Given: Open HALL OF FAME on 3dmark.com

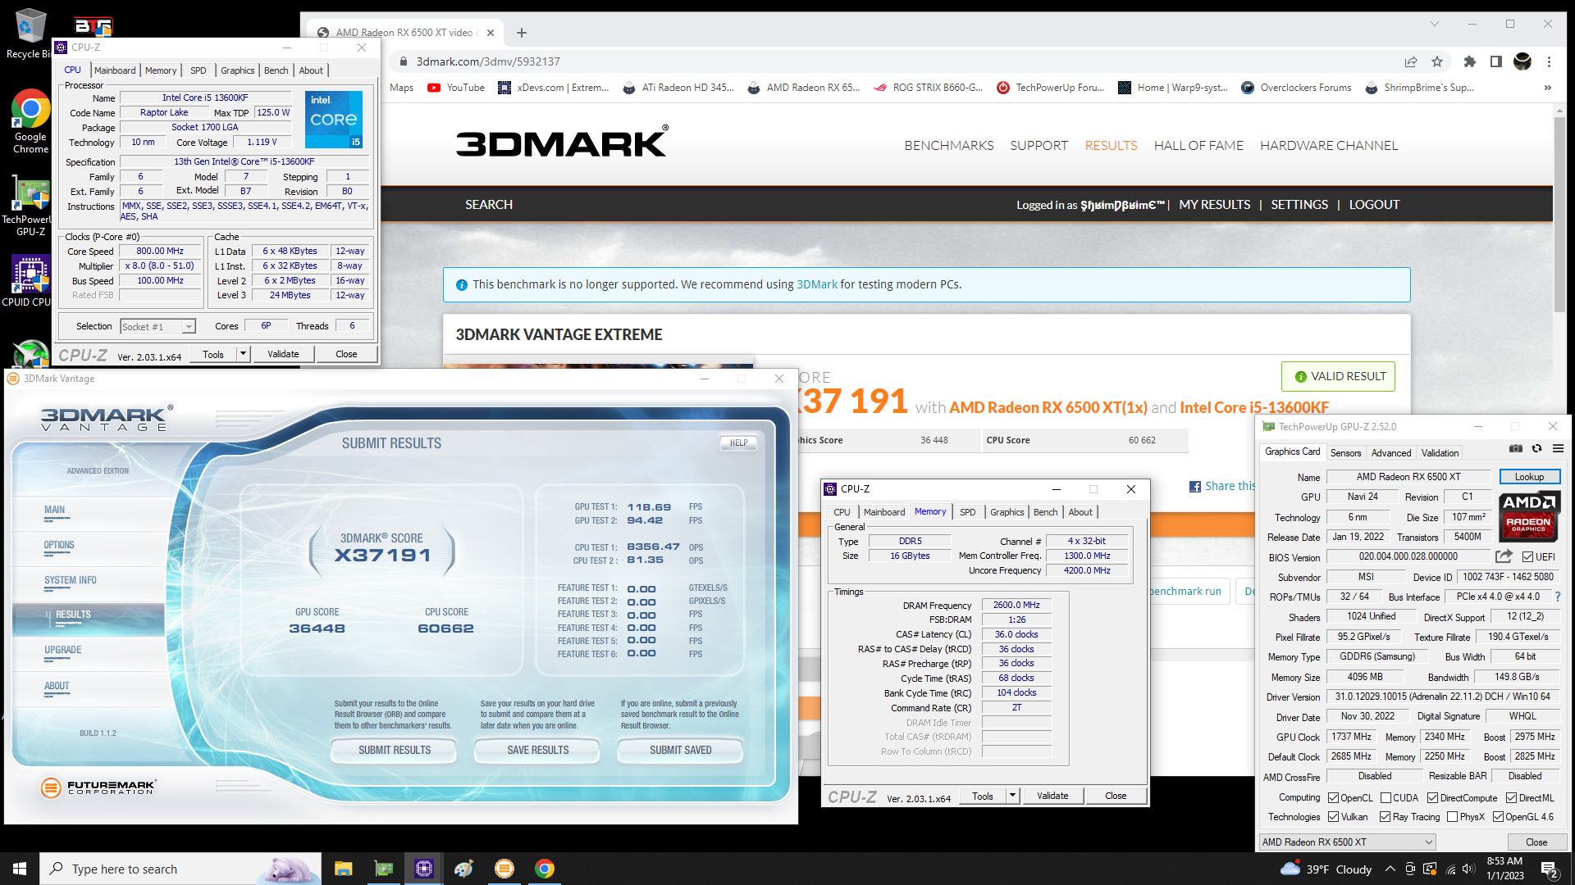Looking at the screenshot, I should click(x=1198, y=146).
